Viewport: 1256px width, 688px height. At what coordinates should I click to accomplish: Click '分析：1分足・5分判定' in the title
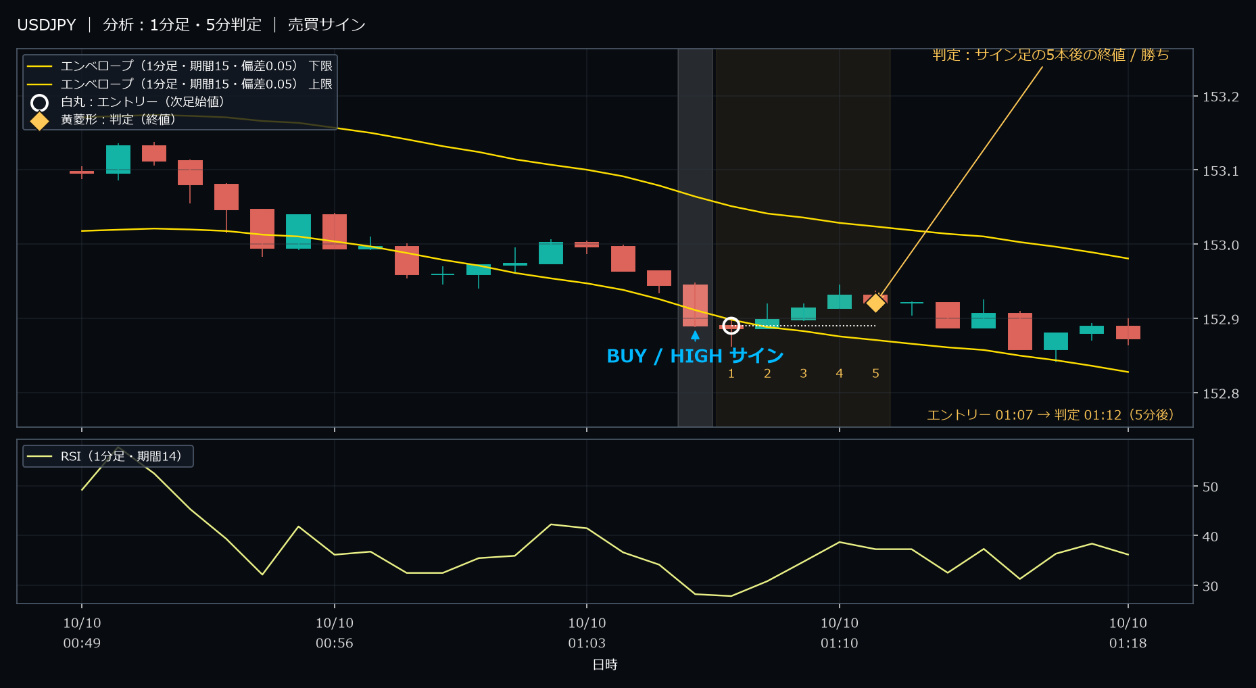pyautogui.click(x=182, y=25)
